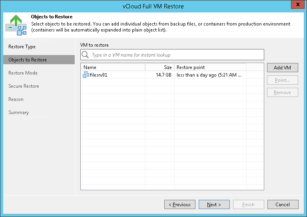Open the Restore Type step
307x217 pixels.
[x=22, y=47]
